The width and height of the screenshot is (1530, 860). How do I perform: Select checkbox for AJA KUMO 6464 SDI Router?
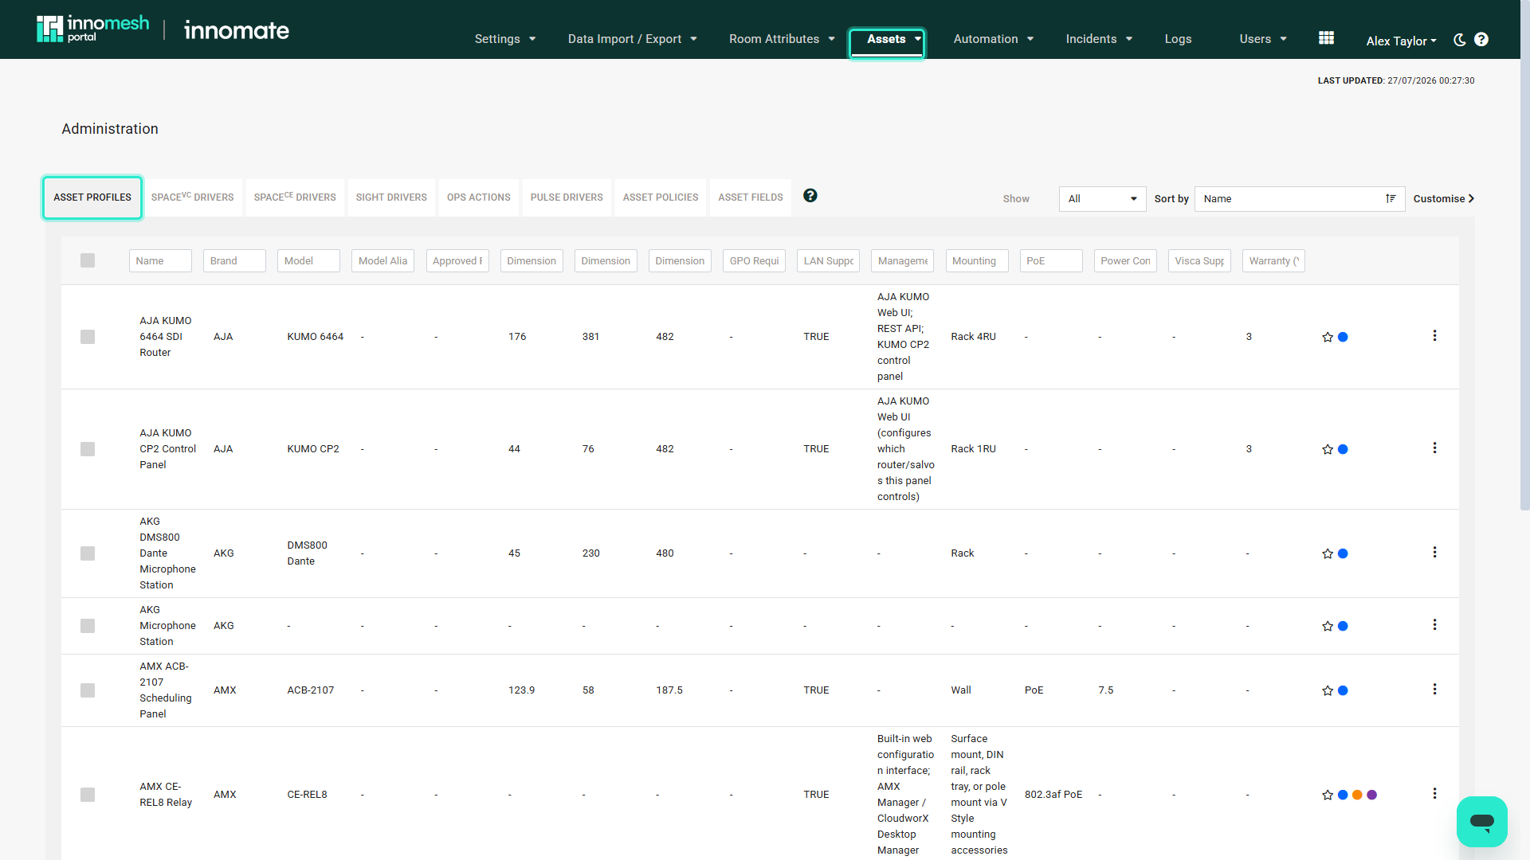point(88,337)
